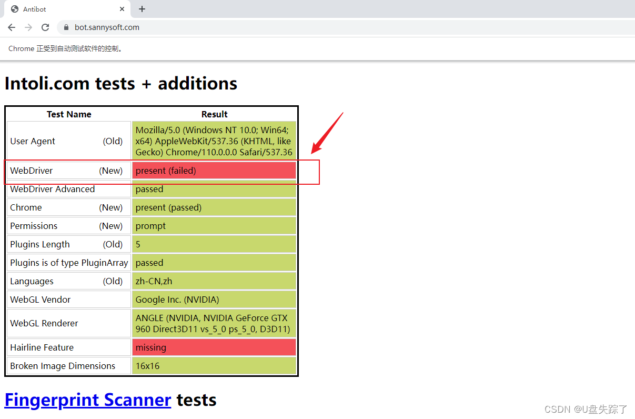Select the WebDriver (New) failed result cell
635x419 pixels.
[213, 170]
